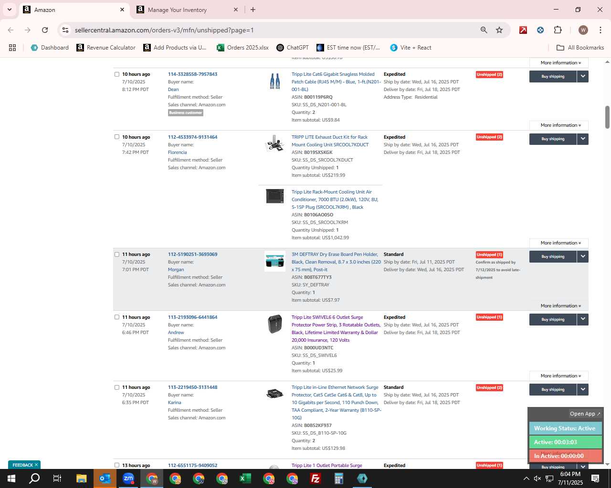The image size is (611, 488).
Task: Click the page vertical scrollbar thumb
Action: pos(607,117)
